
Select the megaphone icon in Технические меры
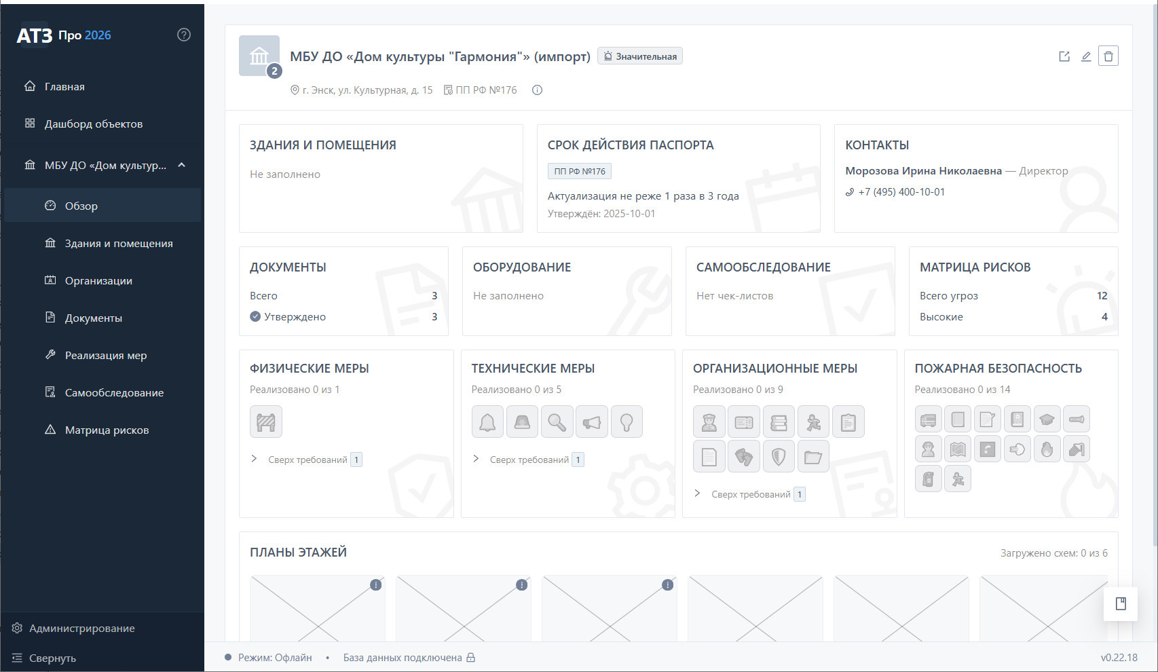tap(592, 422)
